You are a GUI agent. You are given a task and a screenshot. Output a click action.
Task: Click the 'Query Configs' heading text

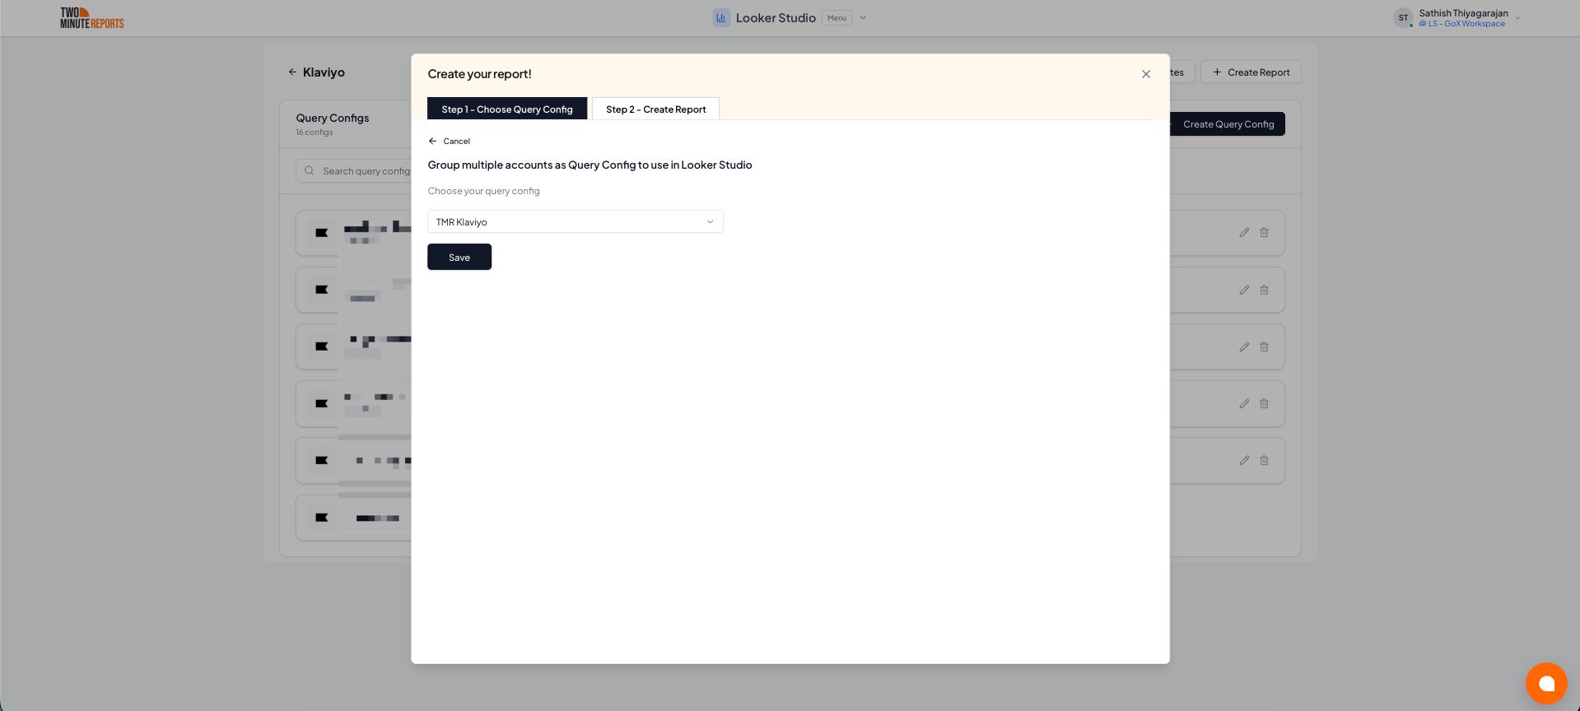click(333, 118)
